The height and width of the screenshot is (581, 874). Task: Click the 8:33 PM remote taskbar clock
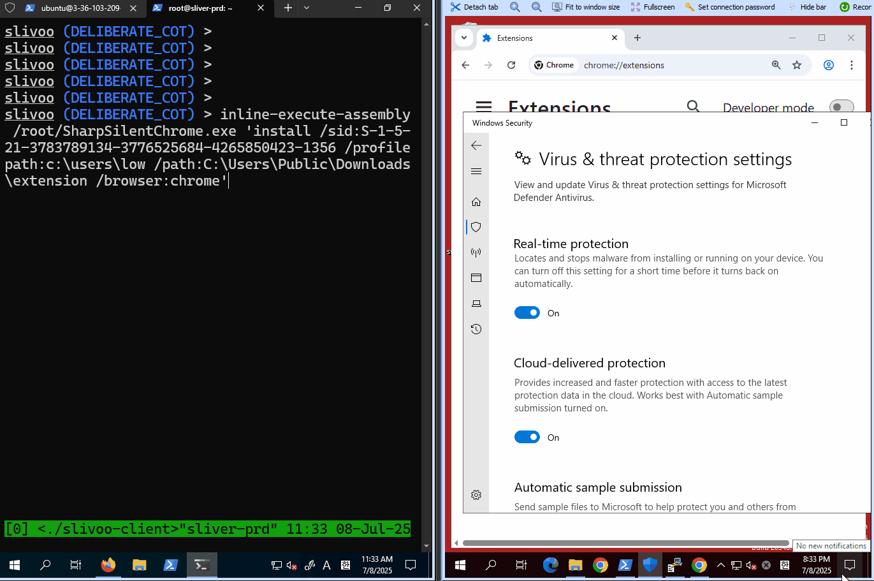(816, 565)
